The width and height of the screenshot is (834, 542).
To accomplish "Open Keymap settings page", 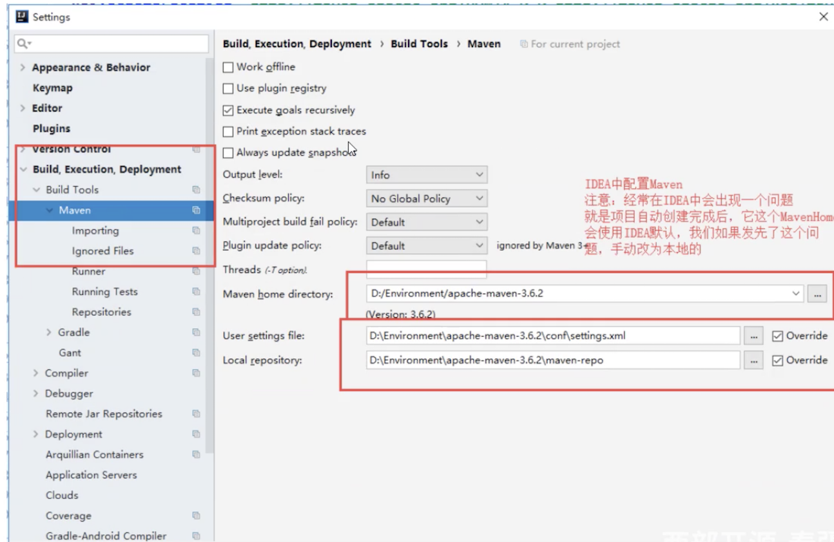I will [x=53, y=88].
